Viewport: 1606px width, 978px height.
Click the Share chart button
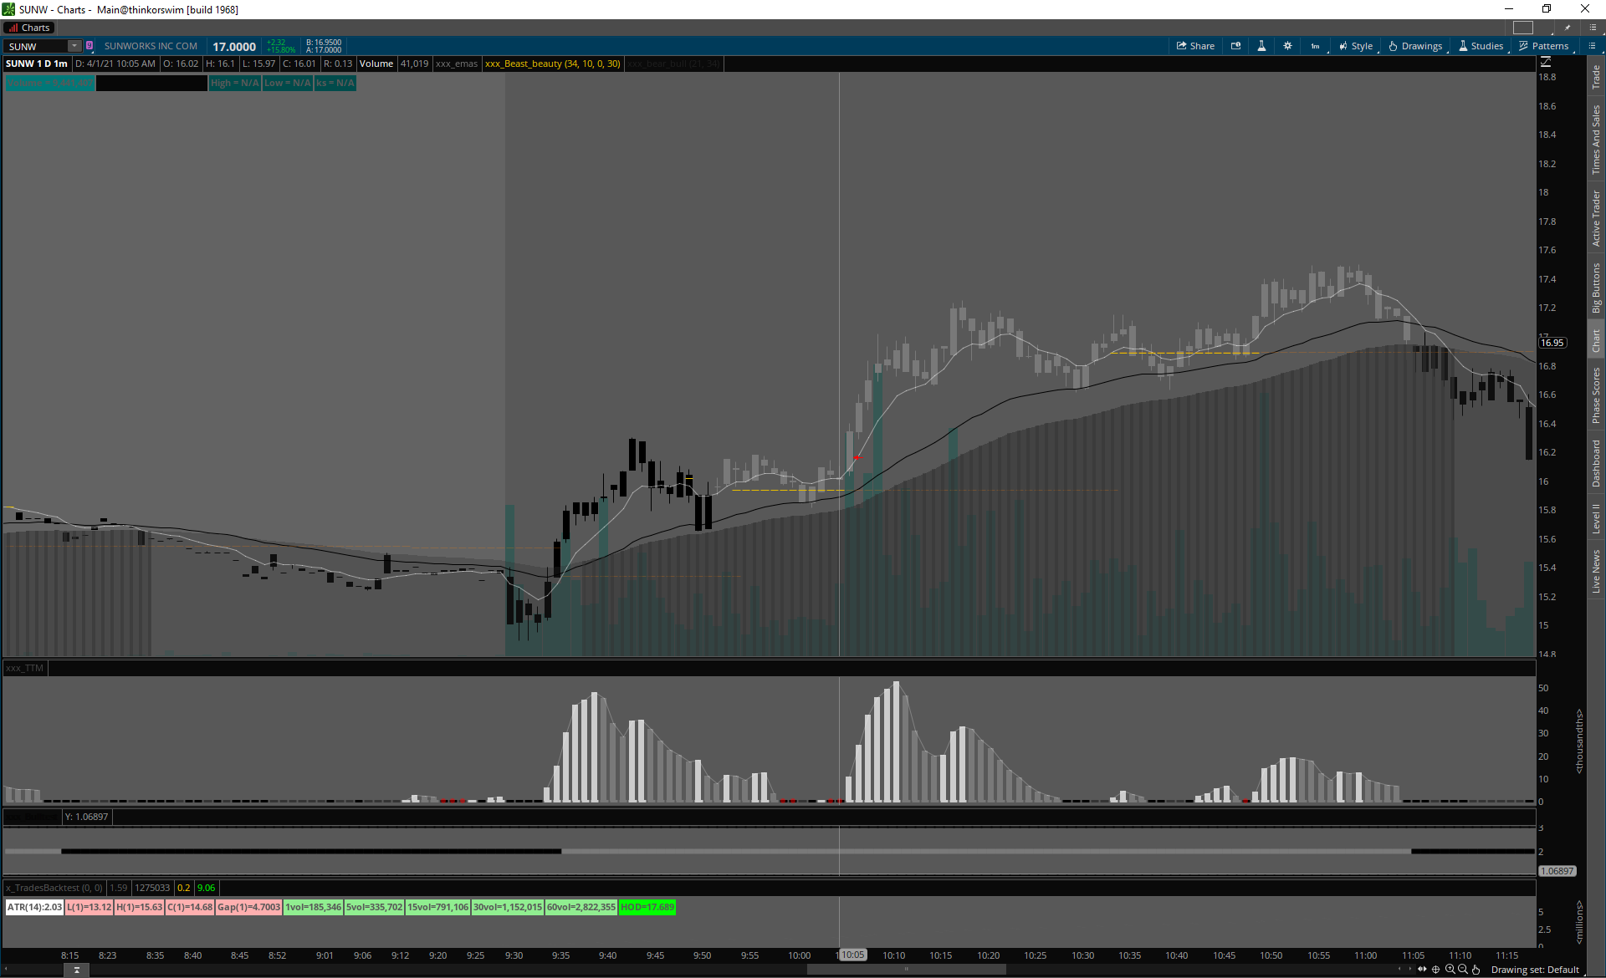pyautogui.click(x=1195, y=46)
